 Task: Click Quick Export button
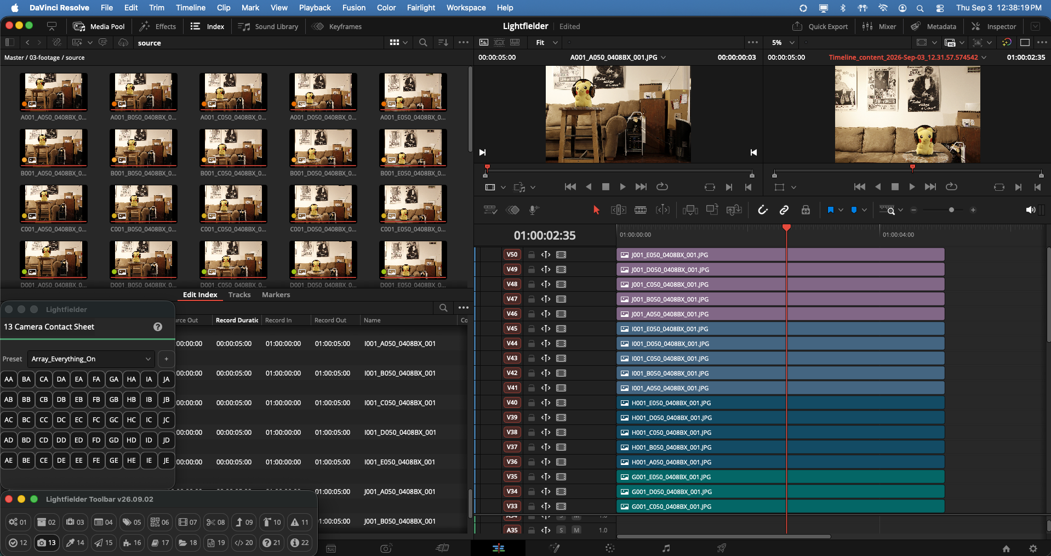tap(820, 26)
